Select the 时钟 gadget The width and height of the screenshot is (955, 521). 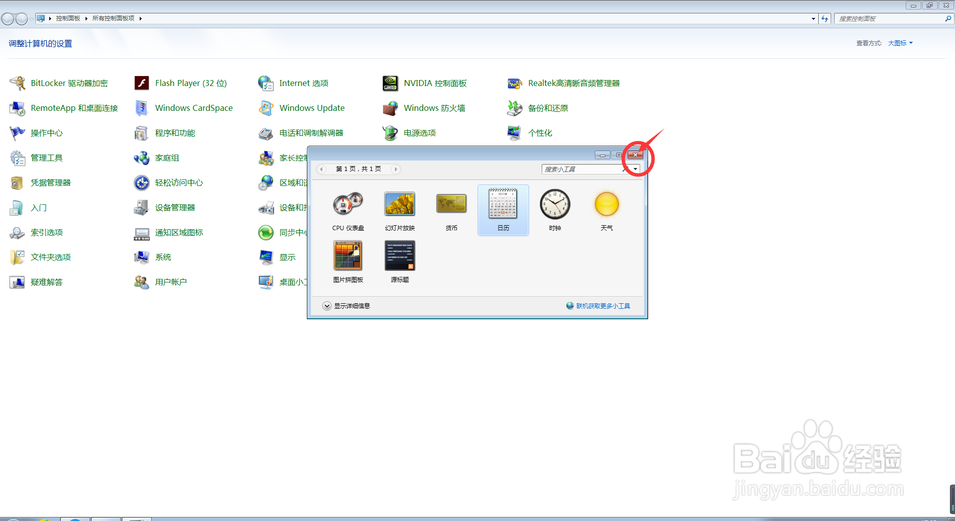(555, 210)
